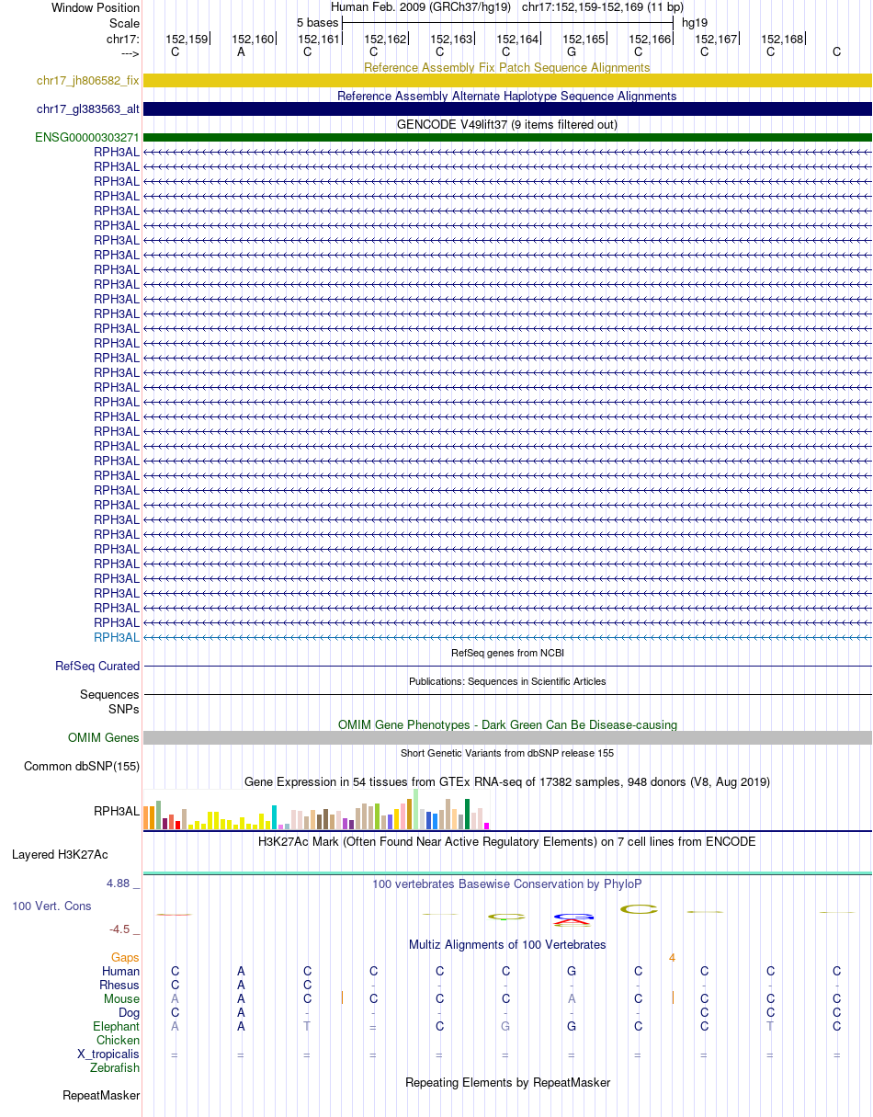
Task: Click the 'Human Feb. 2009 (GRCh37/hg19)' text
Action: (422, 7)
